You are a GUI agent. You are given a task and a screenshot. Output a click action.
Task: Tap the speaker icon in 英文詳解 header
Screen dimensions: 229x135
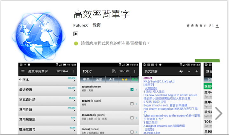point(181,71)
